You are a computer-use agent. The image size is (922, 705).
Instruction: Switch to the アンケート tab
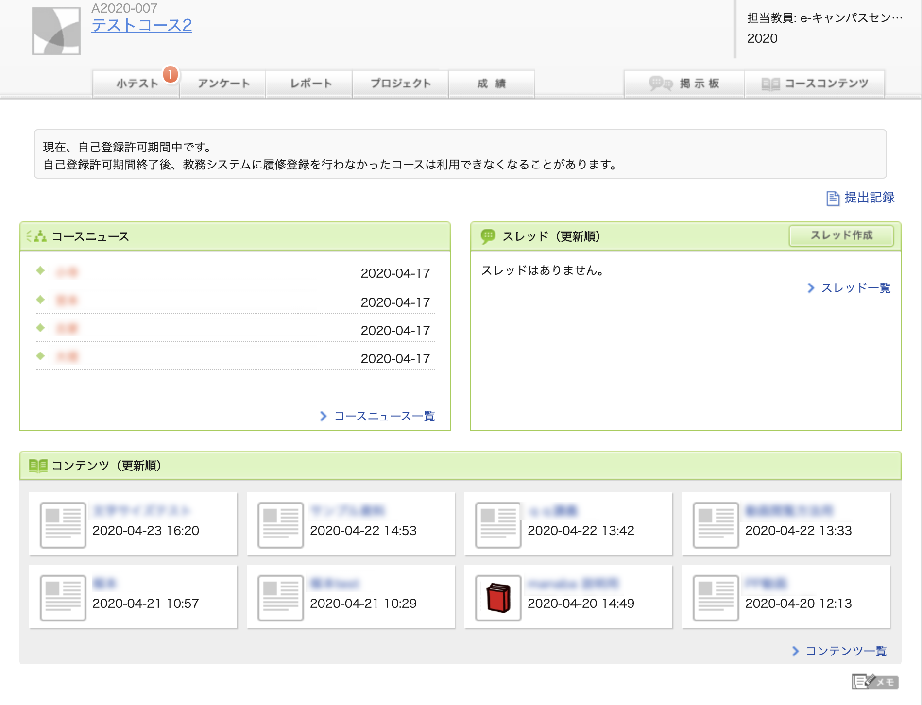[223, 84]
